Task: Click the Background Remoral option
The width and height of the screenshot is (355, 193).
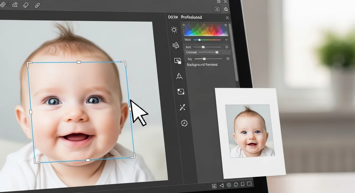Action: (202, 65)
